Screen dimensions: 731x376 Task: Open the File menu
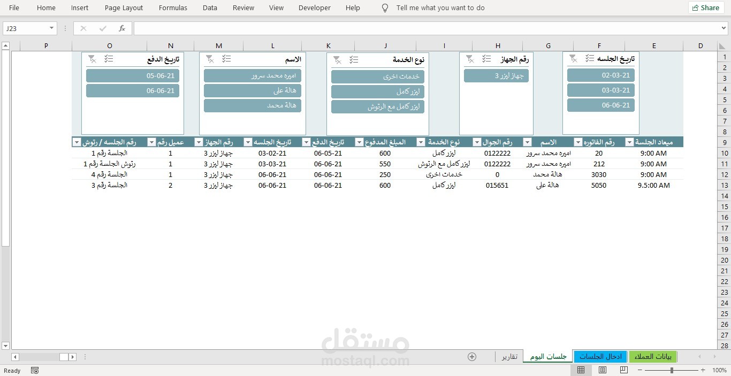[x=14, y=8]
